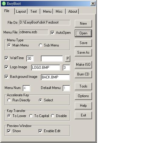155x143 pixels.
Task: Click the EasyBoot green title bar icon
Action: click(x=4, y=4)
